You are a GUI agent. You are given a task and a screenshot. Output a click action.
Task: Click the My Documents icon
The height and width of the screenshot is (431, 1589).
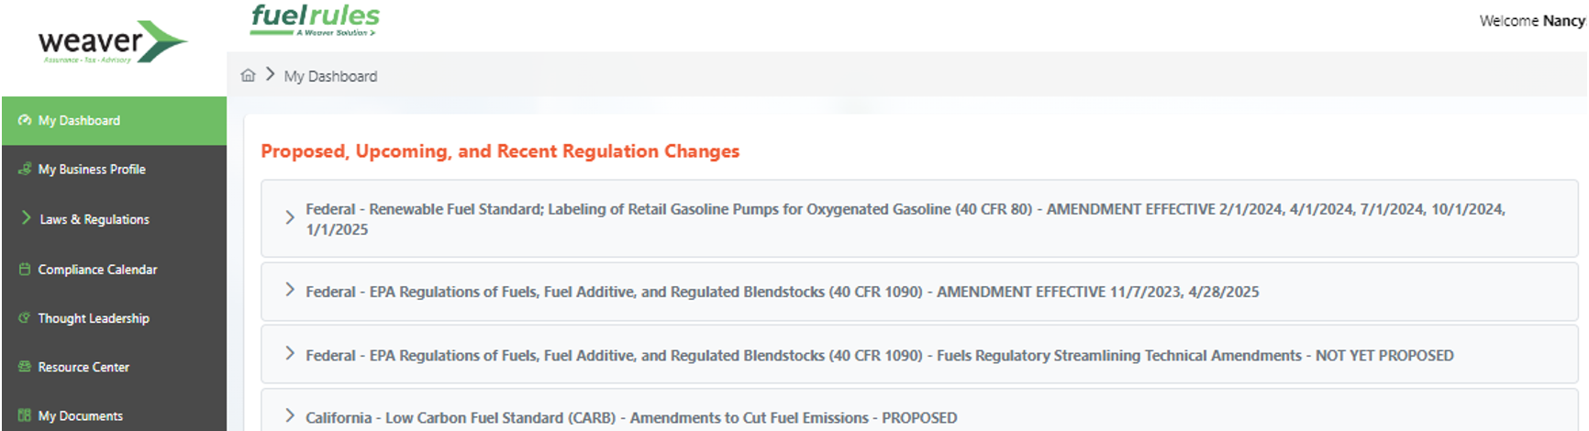click(25, 414)
